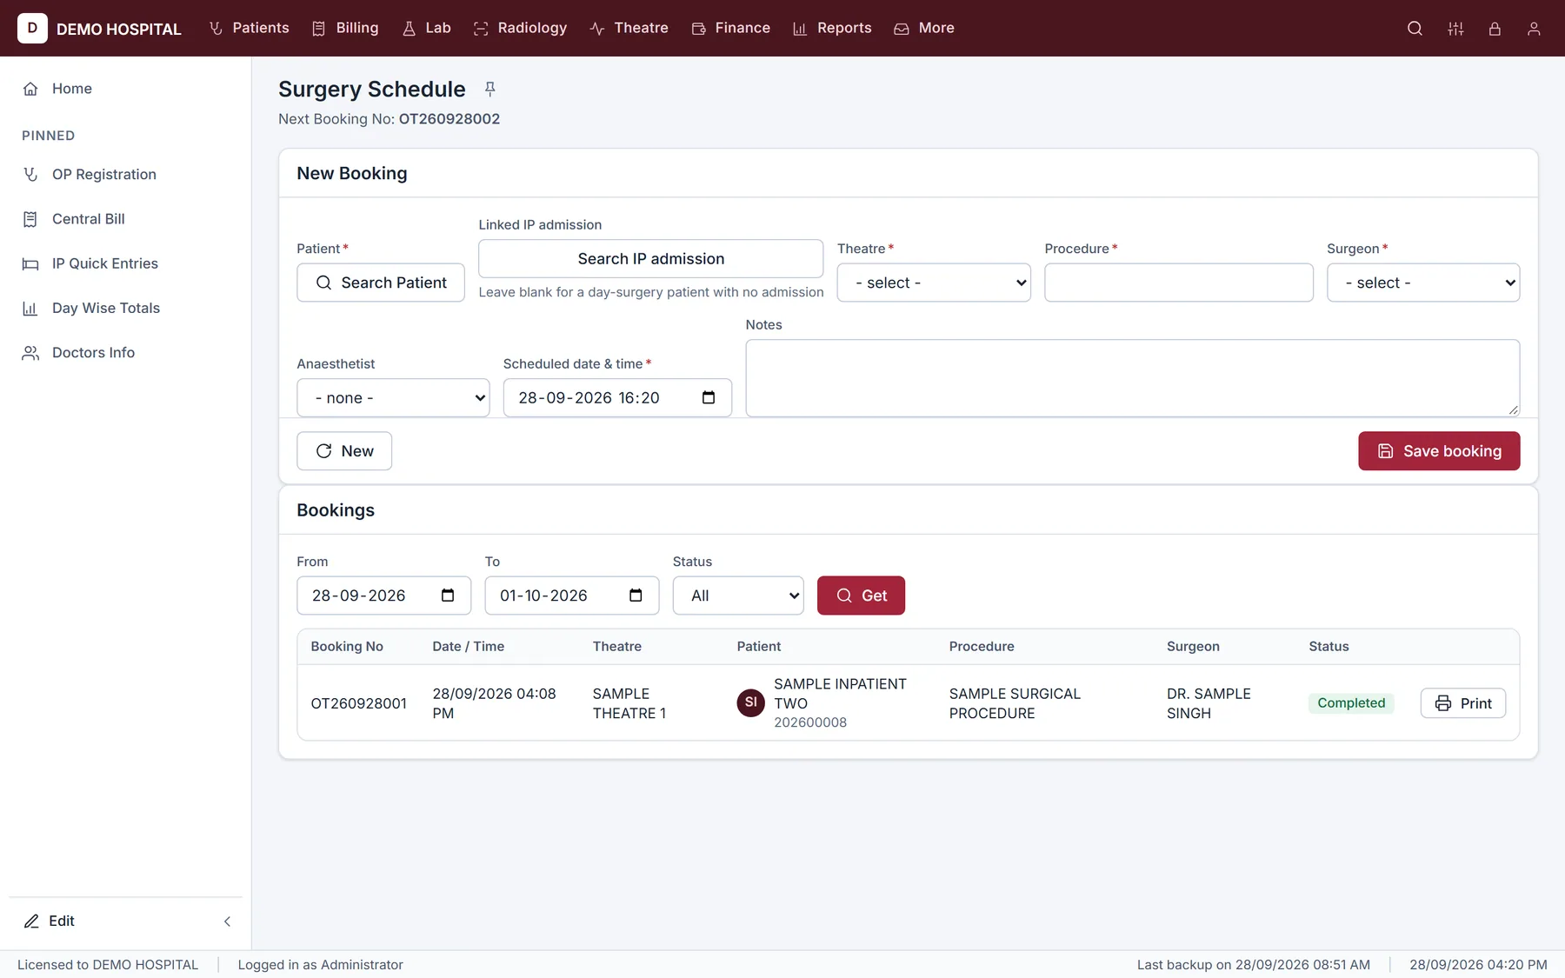This screenshot has width=1565, height=978.
Task: Click the search icon in top bar
Action: tap(1415, 28)
